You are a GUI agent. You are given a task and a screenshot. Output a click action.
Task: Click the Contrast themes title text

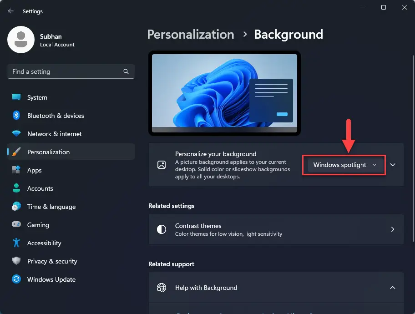198,226
